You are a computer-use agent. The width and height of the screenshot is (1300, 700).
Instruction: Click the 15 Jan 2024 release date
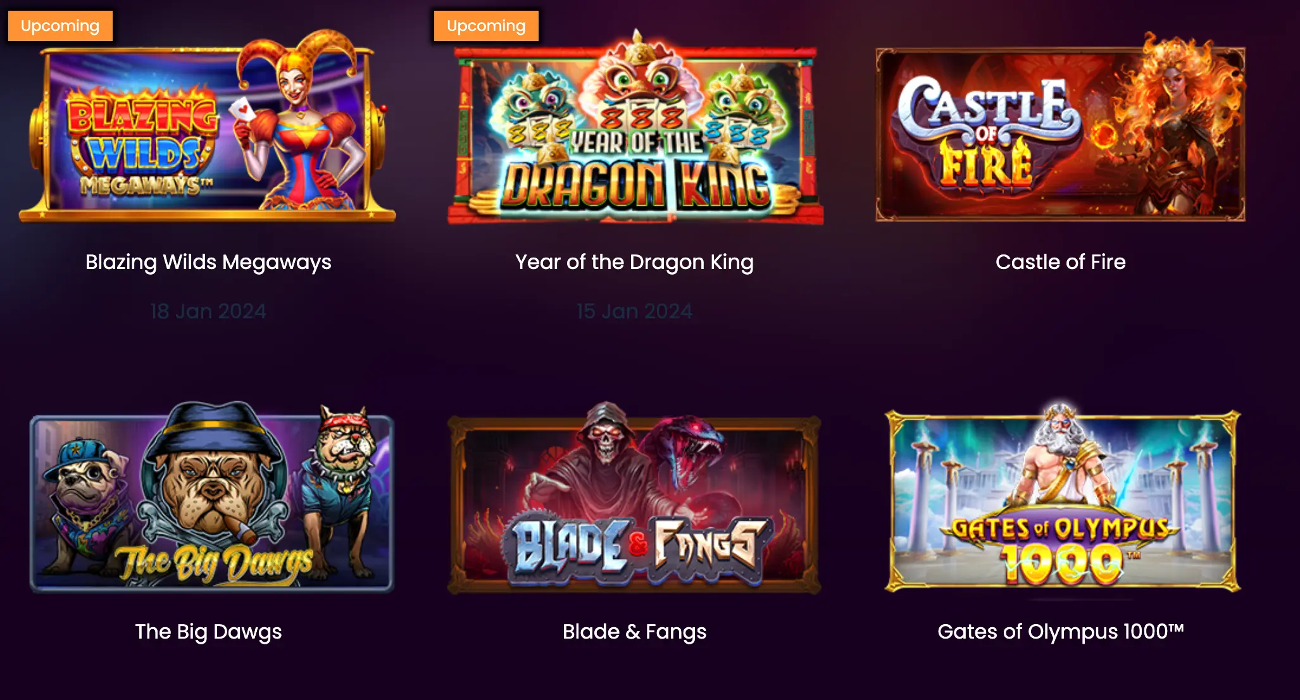pyautogui.click(x=634, y=311)
